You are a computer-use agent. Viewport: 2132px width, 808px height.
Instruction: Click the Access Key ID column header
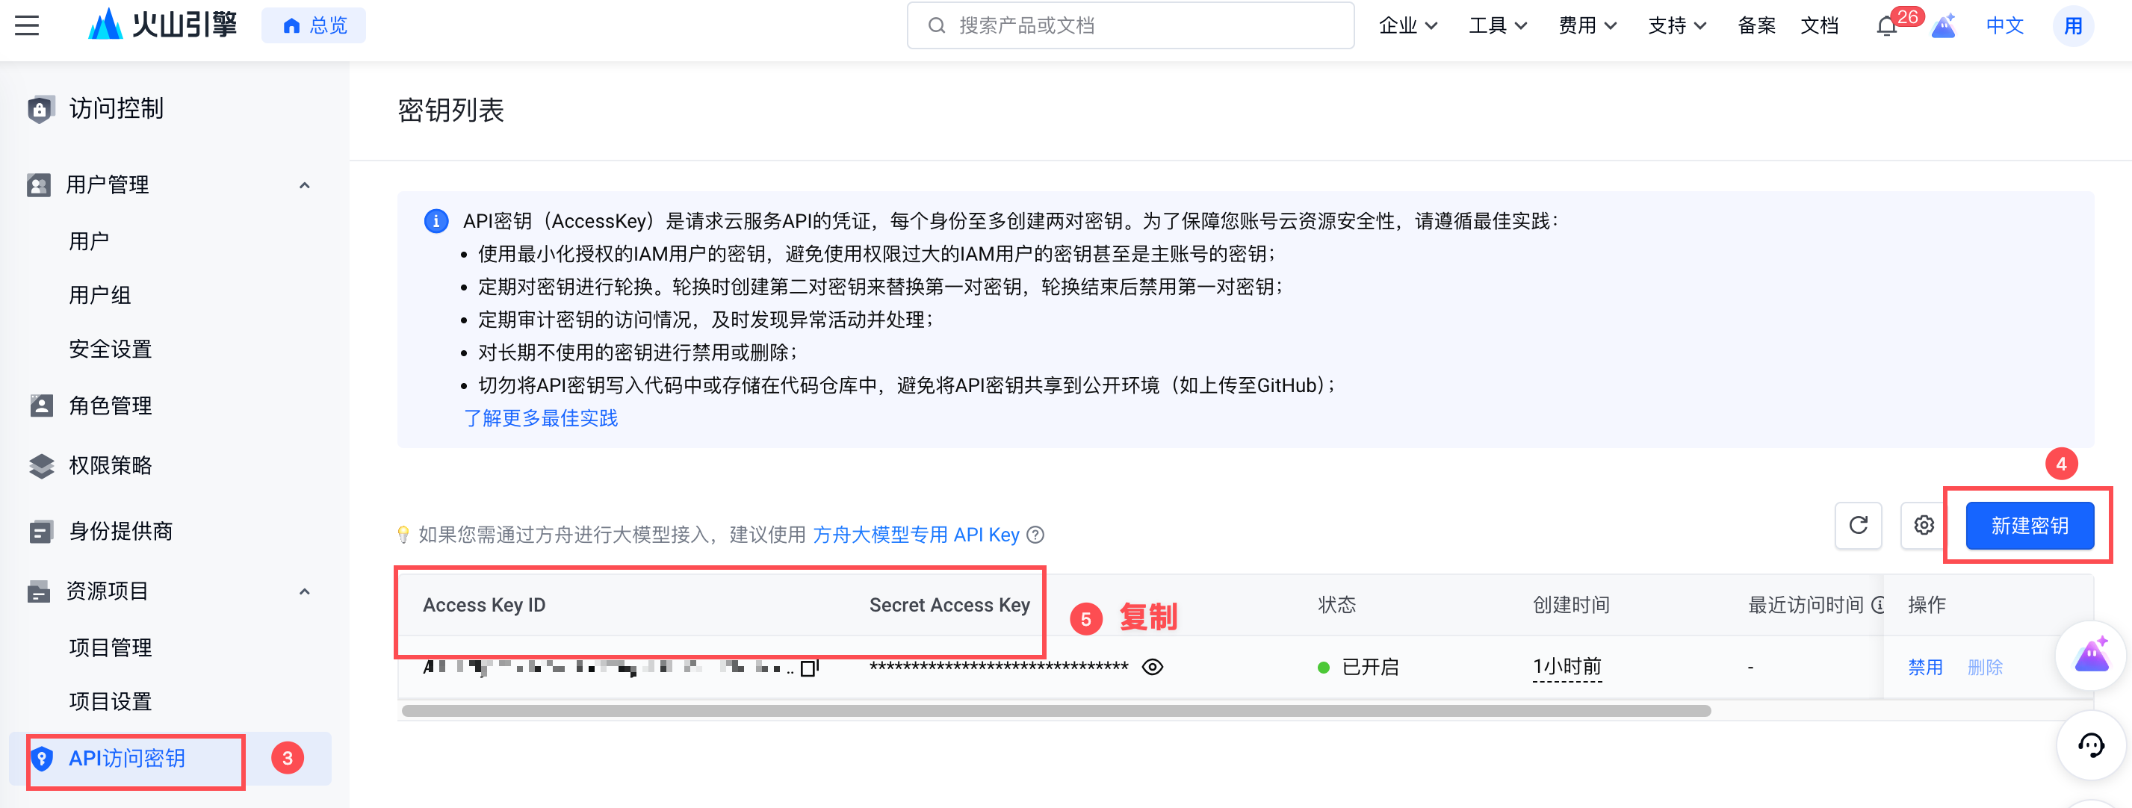[x=484, y=605]
